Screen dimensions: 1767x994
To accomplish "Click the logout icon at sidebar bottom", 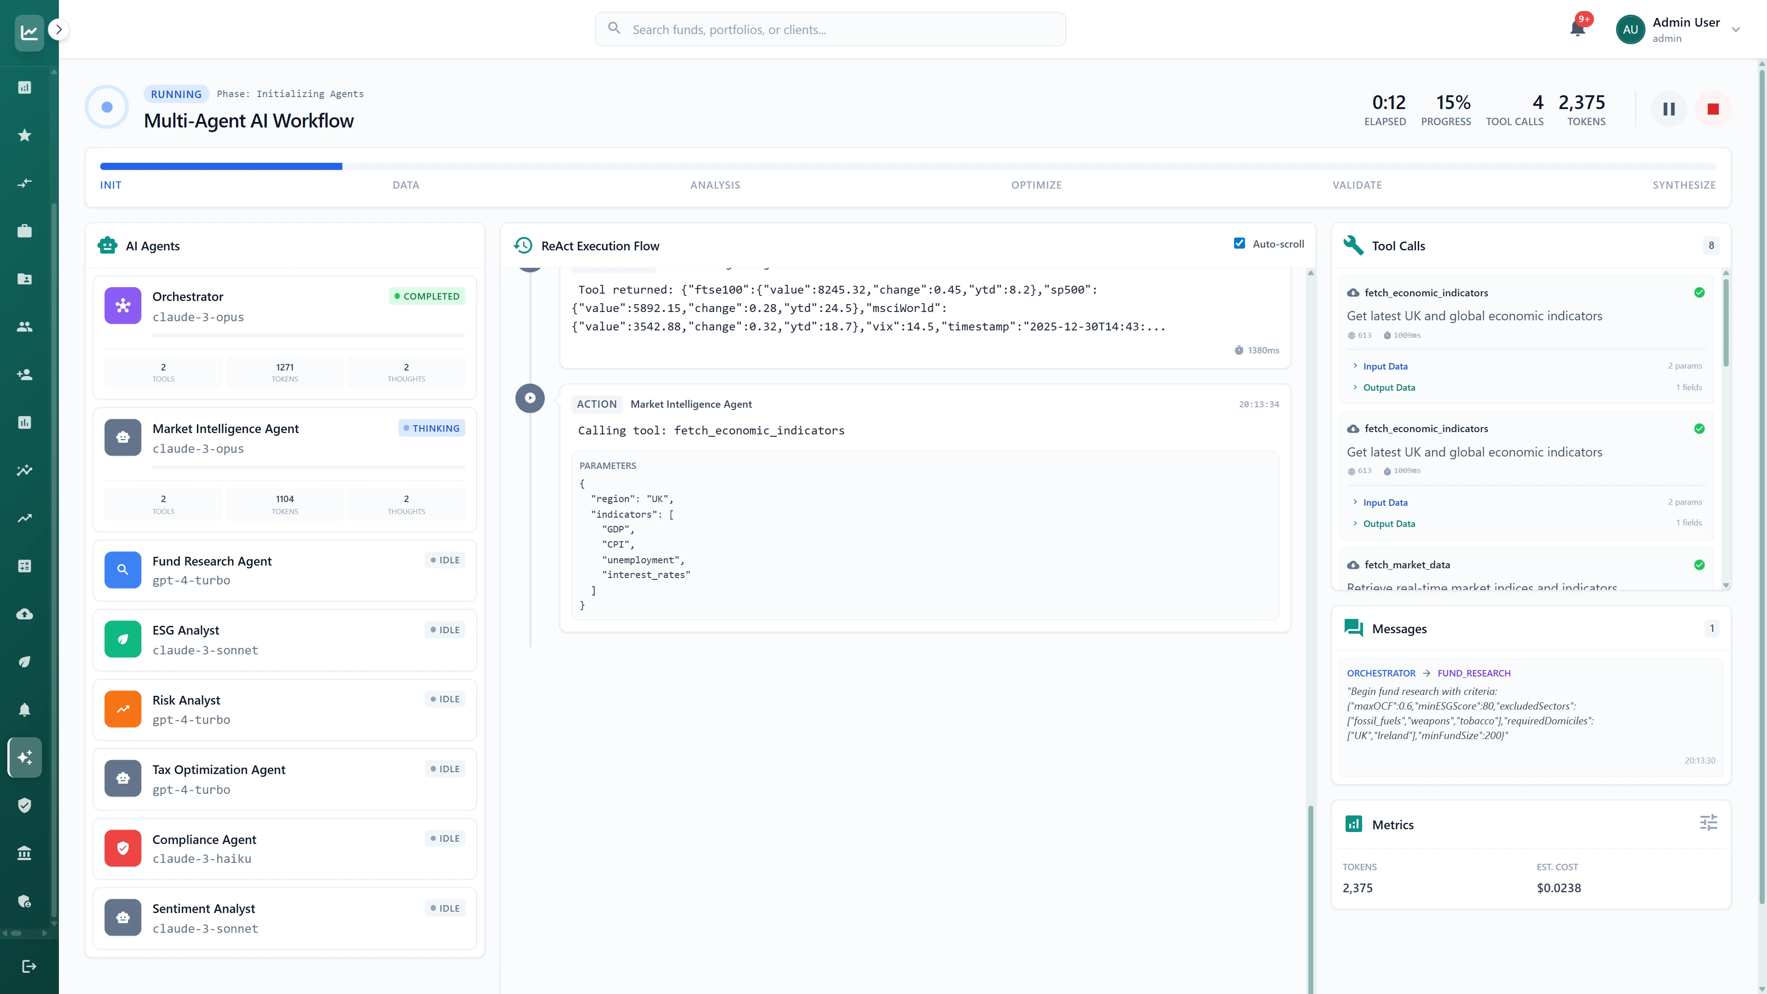I will 29,966.
